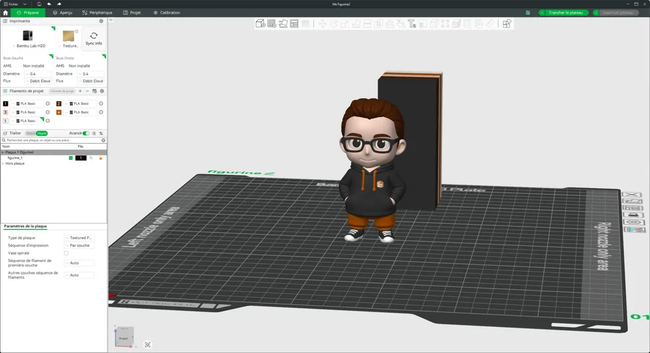The width and height of the screenshot is (650, 353).
Task: Click the Home icon in the top bar
Action: [5, 13]
